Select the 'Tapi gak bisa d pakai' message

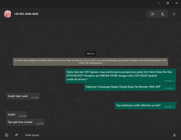[25, 122]
